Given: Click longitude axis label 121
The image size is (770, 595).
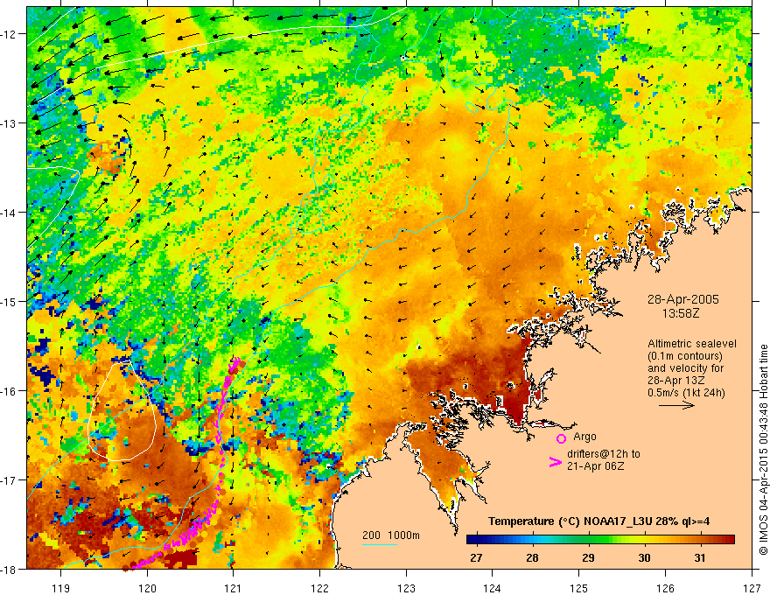Looking at the screenshot, I should point(234,588).
